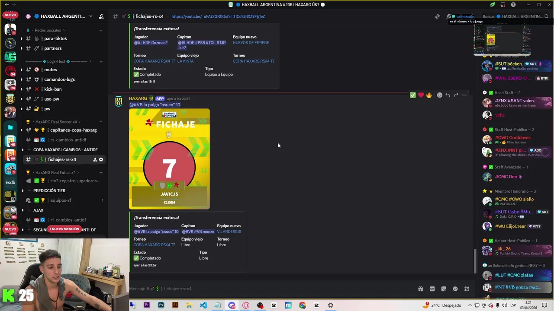Open the partners channel

pyautogui.click(x=53, y=48)
